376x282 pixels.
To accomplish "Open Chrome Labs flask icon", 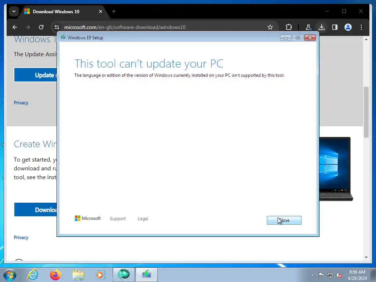I will [308, 27].
